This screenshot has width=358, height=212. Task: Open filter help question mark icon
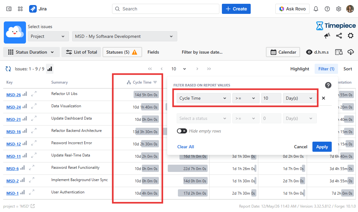click(x=328, y=85)
